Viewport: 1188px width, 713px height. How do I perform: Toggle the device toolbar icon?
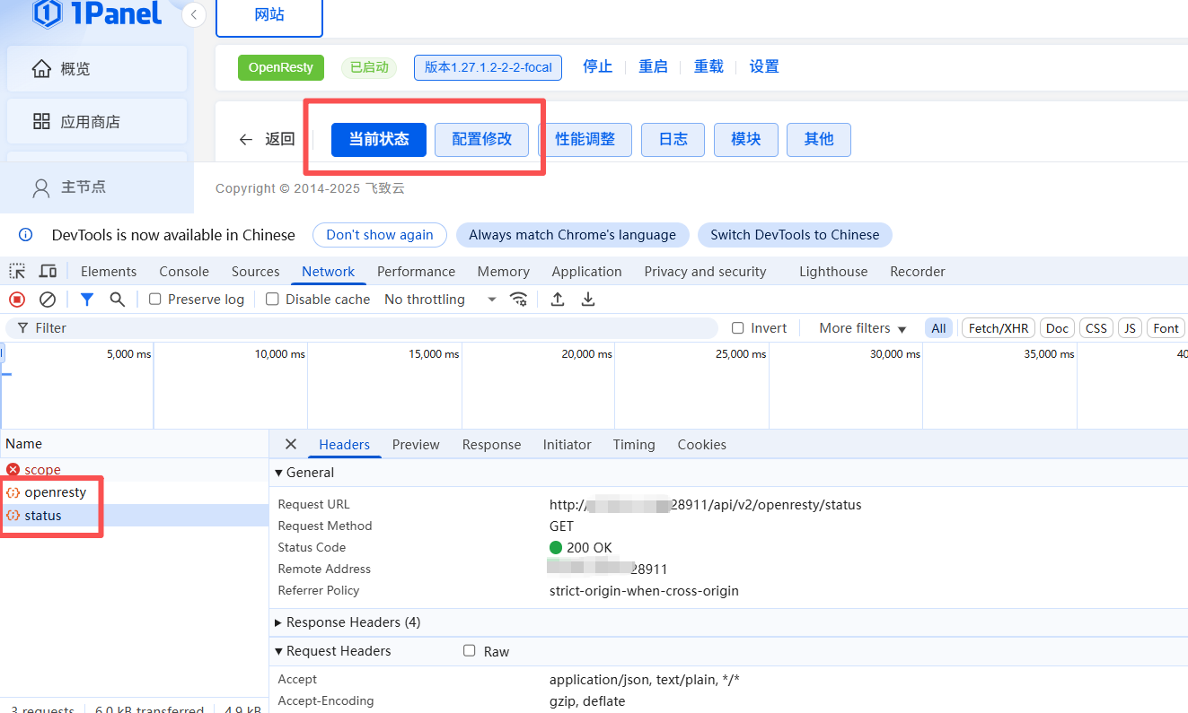click(48, 271)
